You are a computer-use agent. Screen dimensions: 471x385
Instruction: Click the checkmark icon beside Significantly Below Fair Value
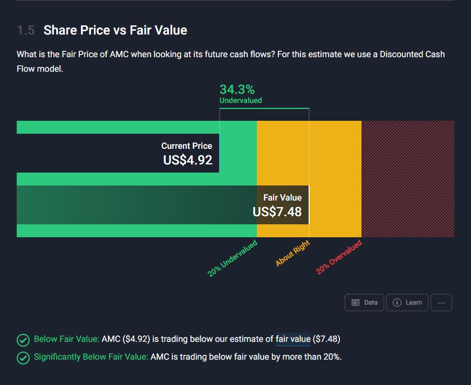pos(23,357)
